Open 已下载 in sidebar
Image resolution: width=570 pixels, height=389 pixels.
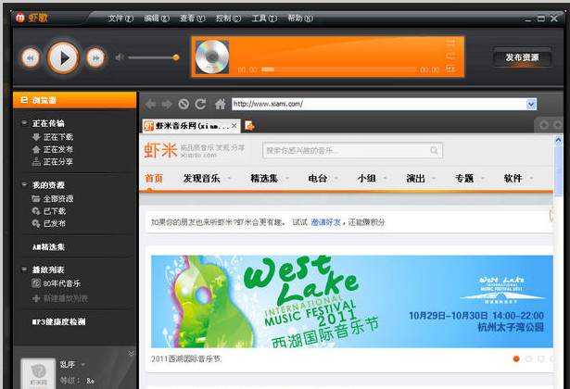[49, 211]
